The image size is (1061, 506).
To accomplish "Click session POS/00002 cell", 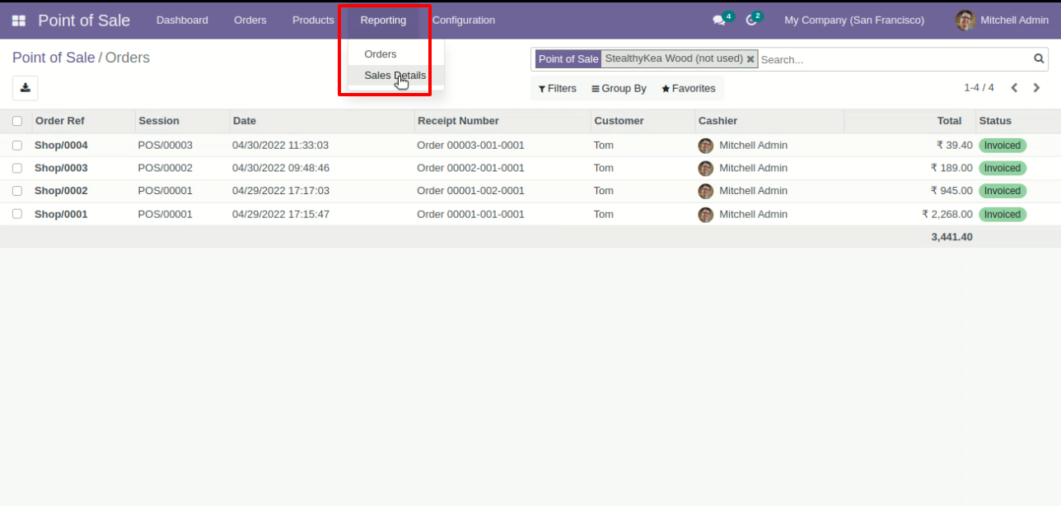I will pos(166,168).
